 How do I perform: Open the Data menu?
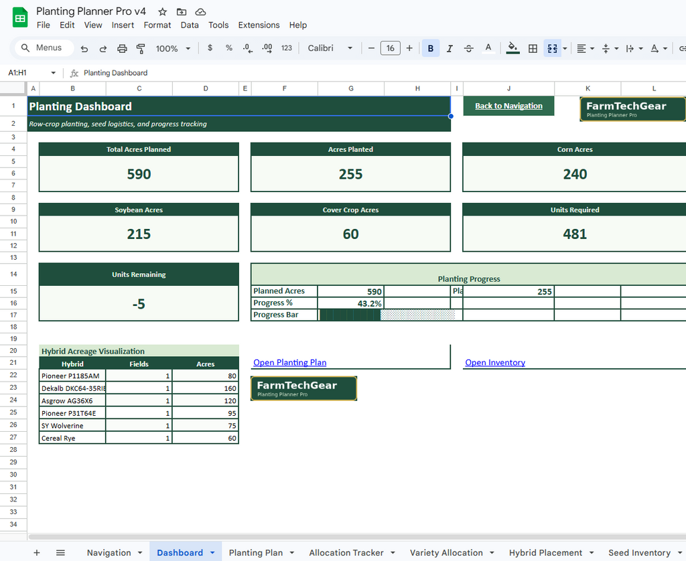[190, 25]
